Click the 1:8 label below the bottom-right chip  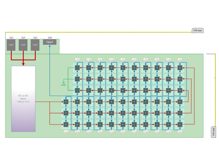180,132
